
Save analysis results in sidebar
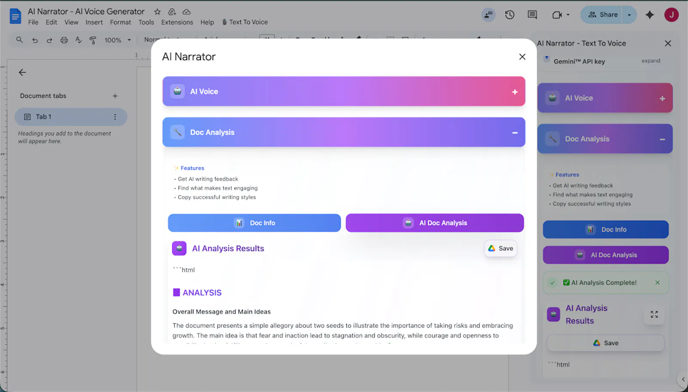click(x=605, y=343)
